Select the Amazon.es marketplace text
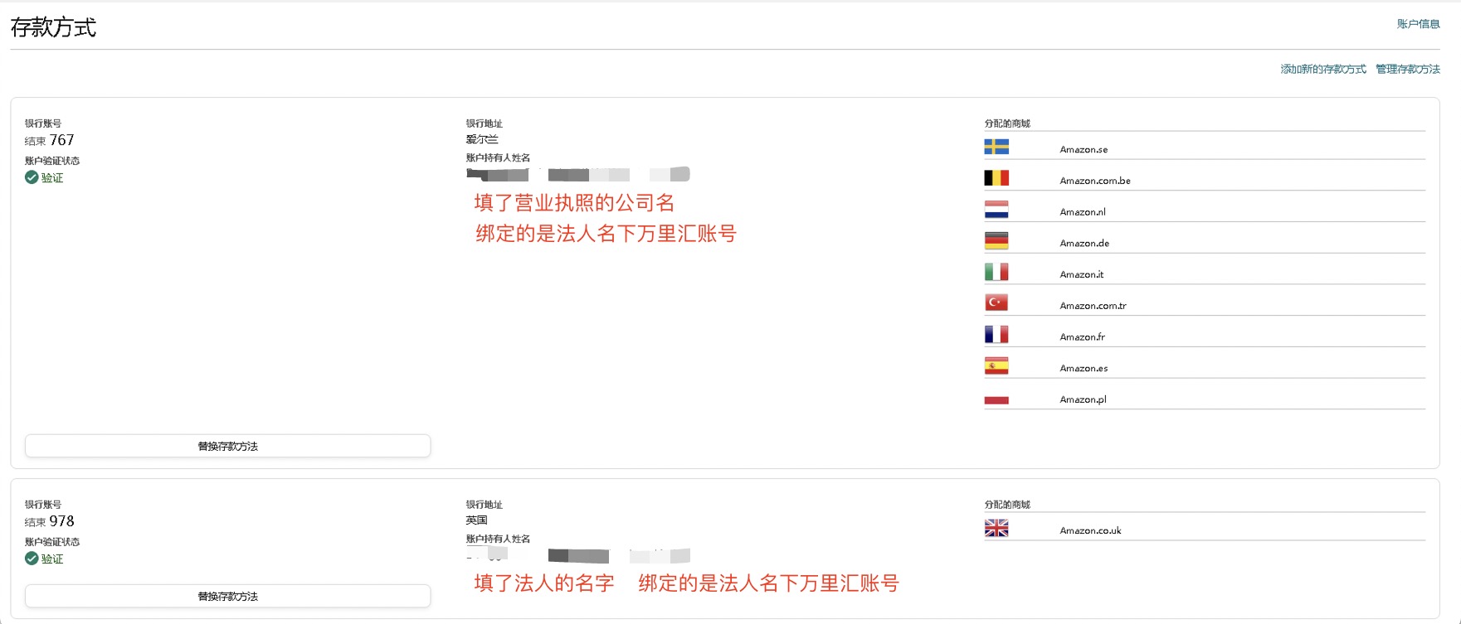This screenshot has height=624, width=1461. click(x=1084, y=369)
